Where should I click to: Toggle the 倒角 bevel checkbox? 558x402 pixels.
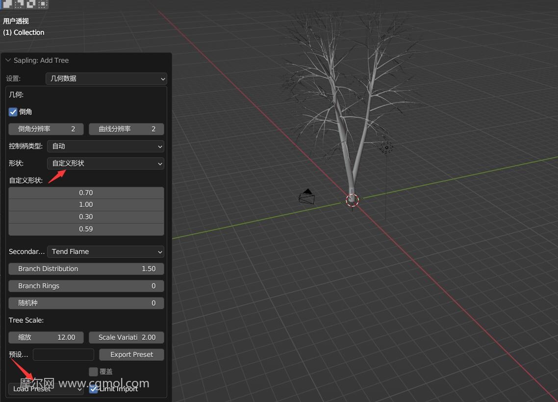click(x=13, y=112)
